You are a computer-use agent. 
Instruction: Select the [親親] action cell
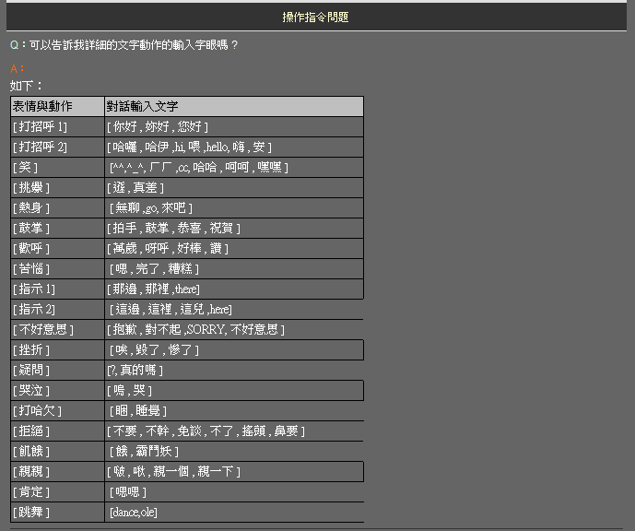point(57,472)
